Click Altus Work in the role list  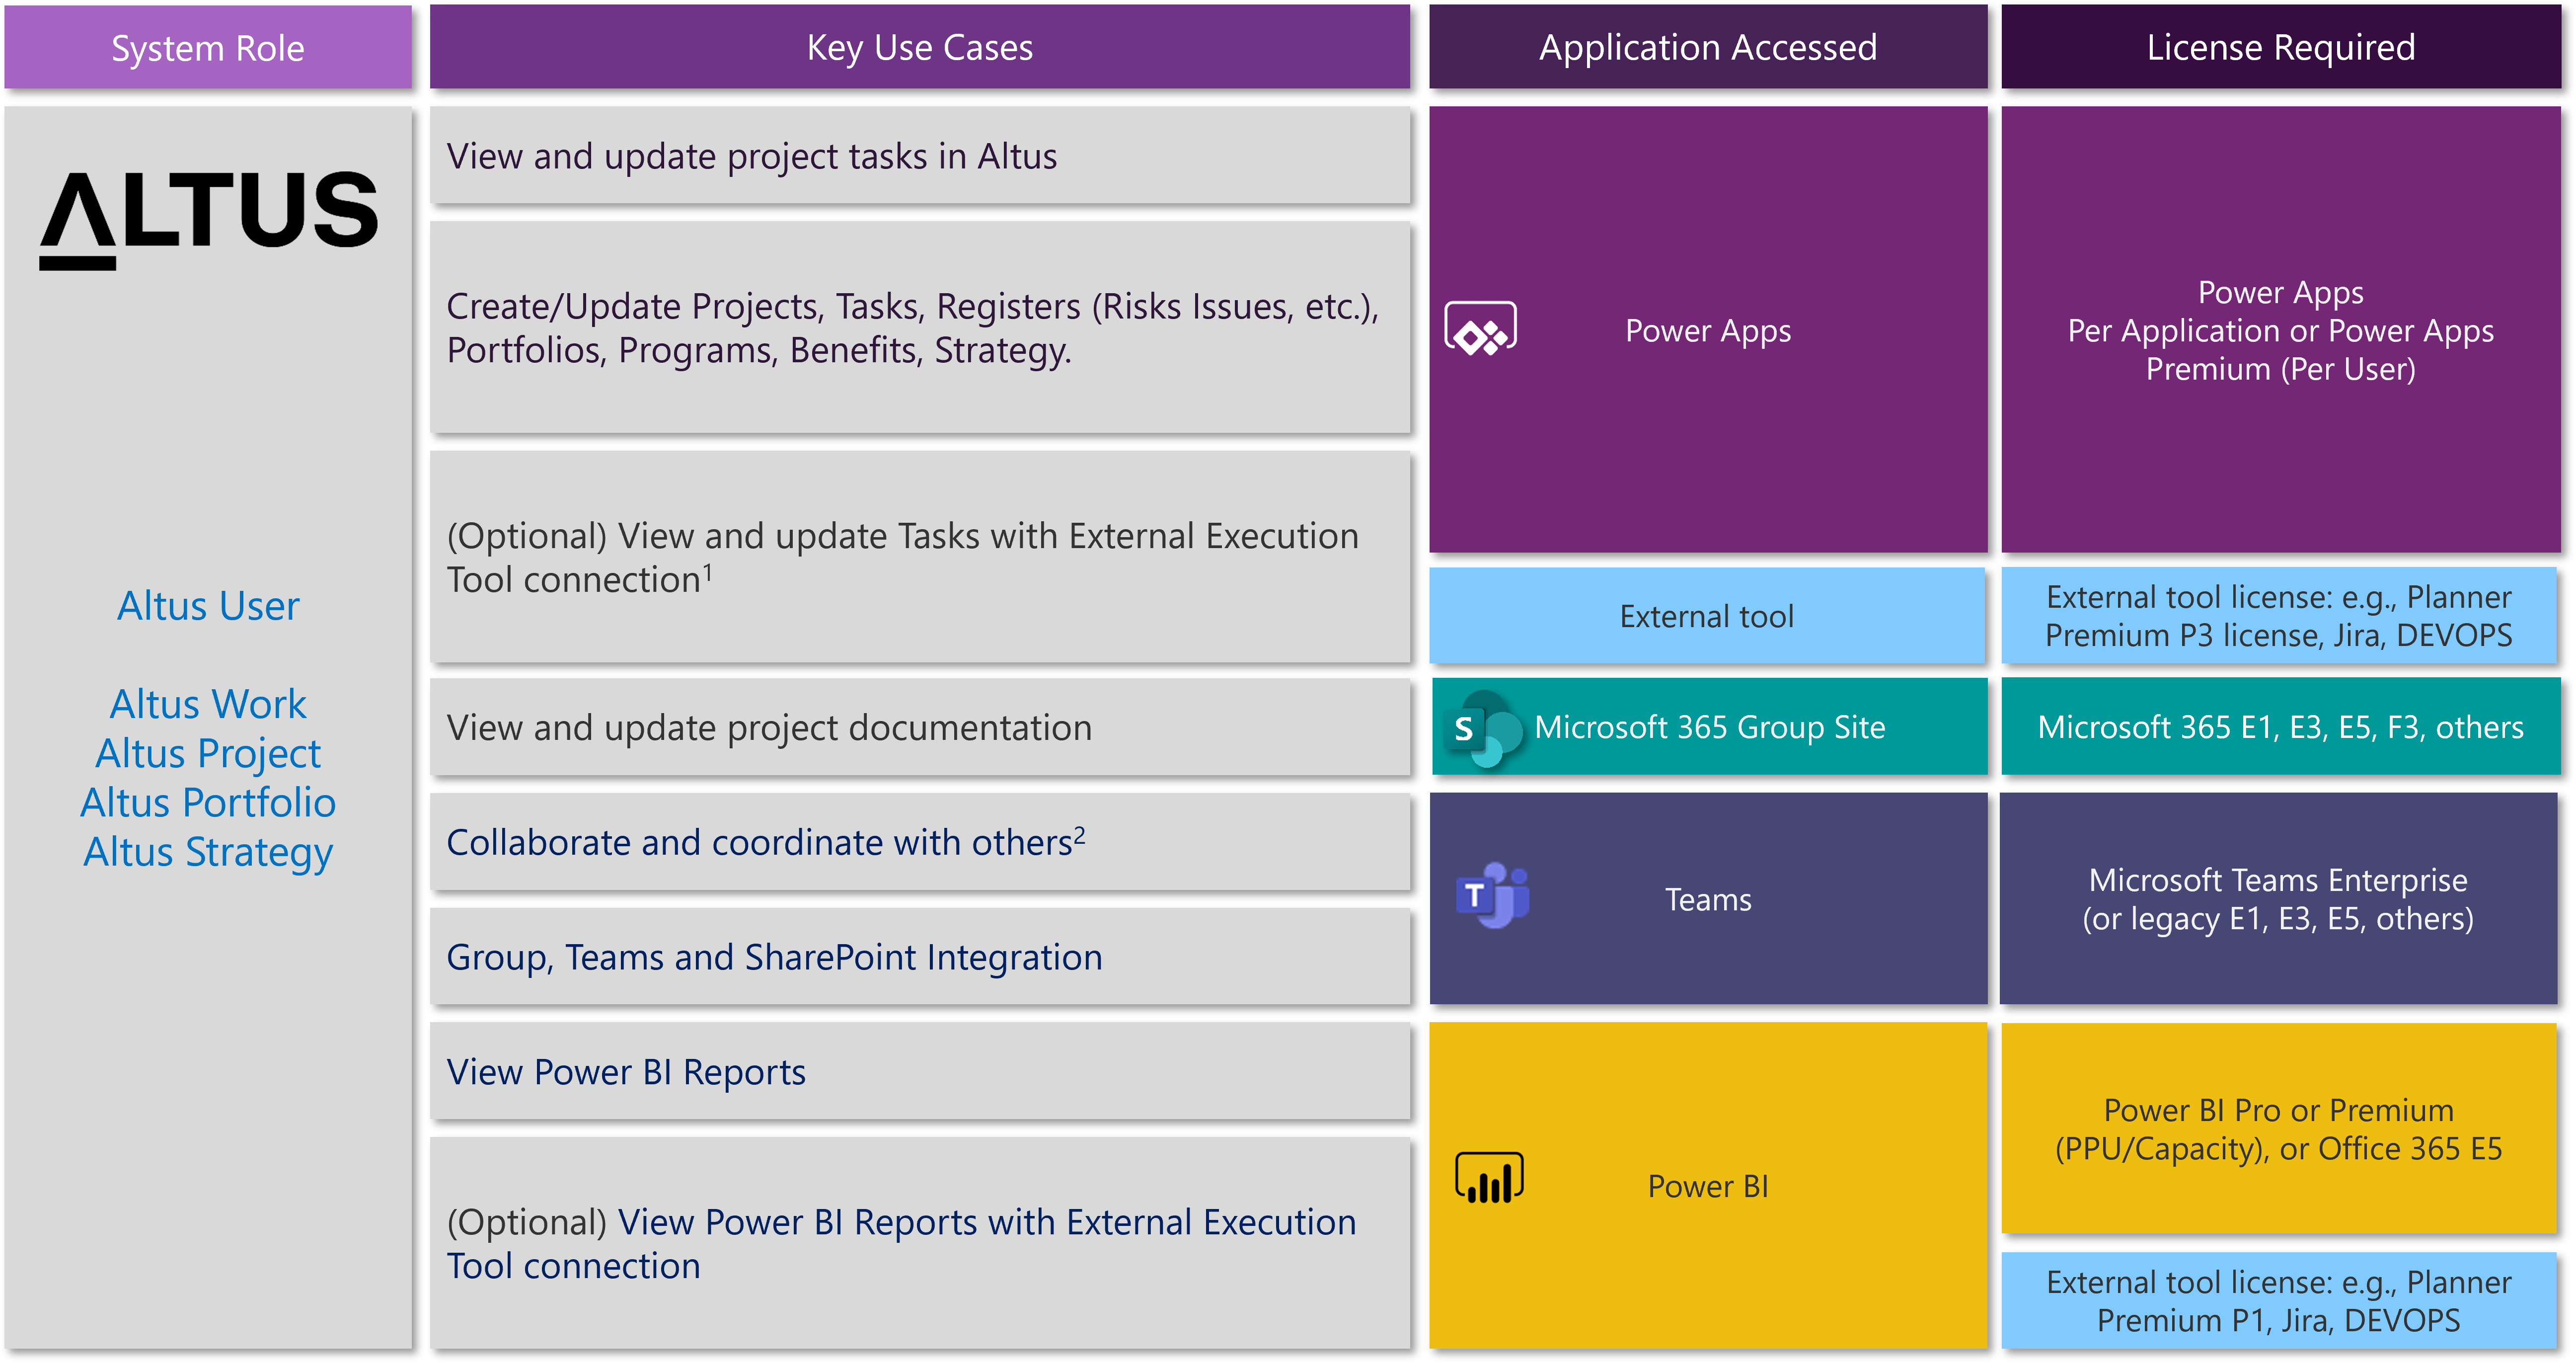[x=208, y=704]
